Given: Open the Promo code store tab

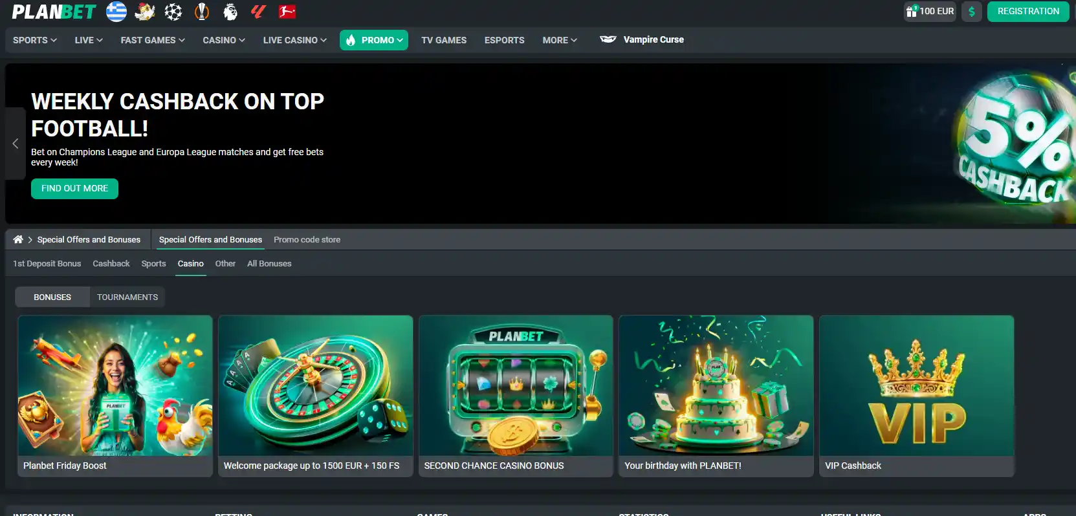Looking at the screenshot, I should [307, 239].
